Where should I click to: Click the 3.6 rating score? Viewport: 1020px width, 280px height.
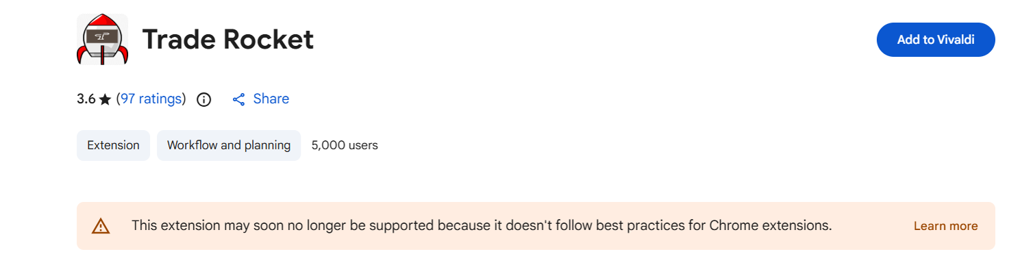click(x=86, y=99)
